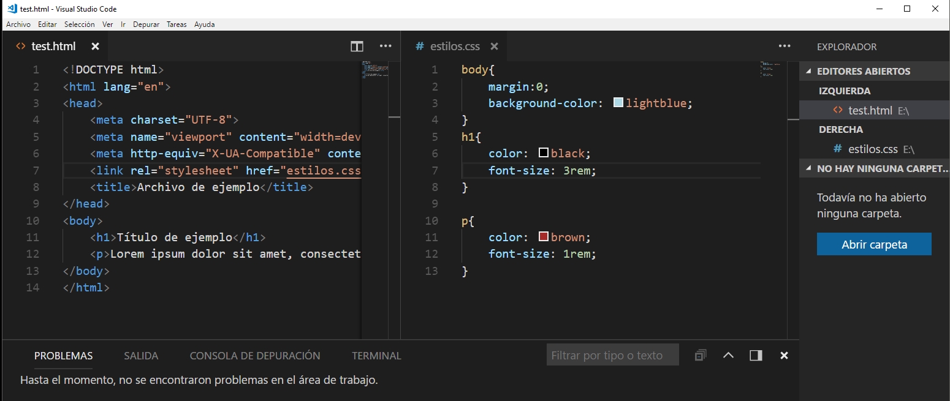
Task: Collapse the No Hay Ninguna Carpeta section
Action: [809, 168]
